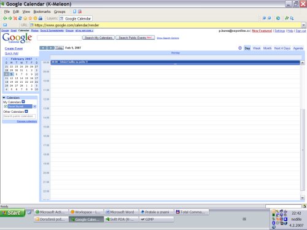Viewport: 307px width, 230px height.
Task: Open the URL bar history dropdown
Action: pos(303,25)
